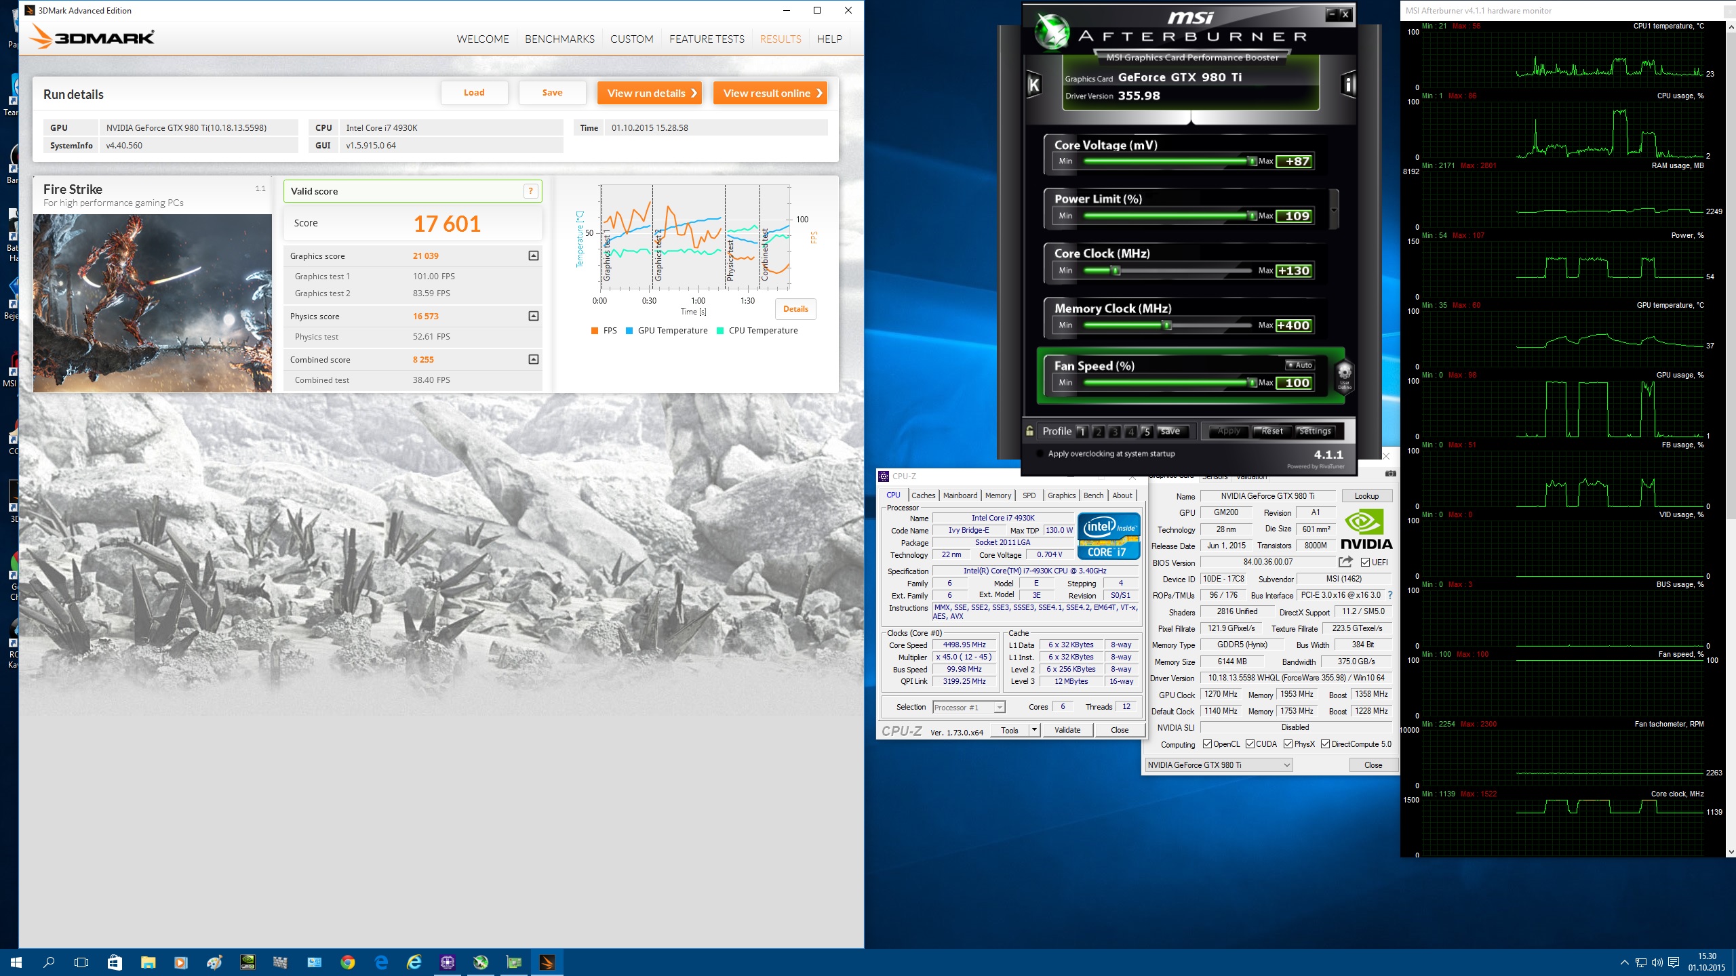Click the chart Details button
Screen dimensions: 1736x976
[795, 309]
